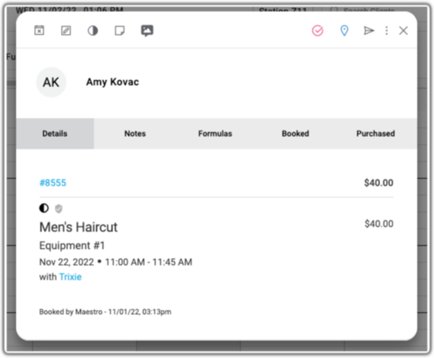
Task: Close the appointment popup
Action: (x=404, y=30)
